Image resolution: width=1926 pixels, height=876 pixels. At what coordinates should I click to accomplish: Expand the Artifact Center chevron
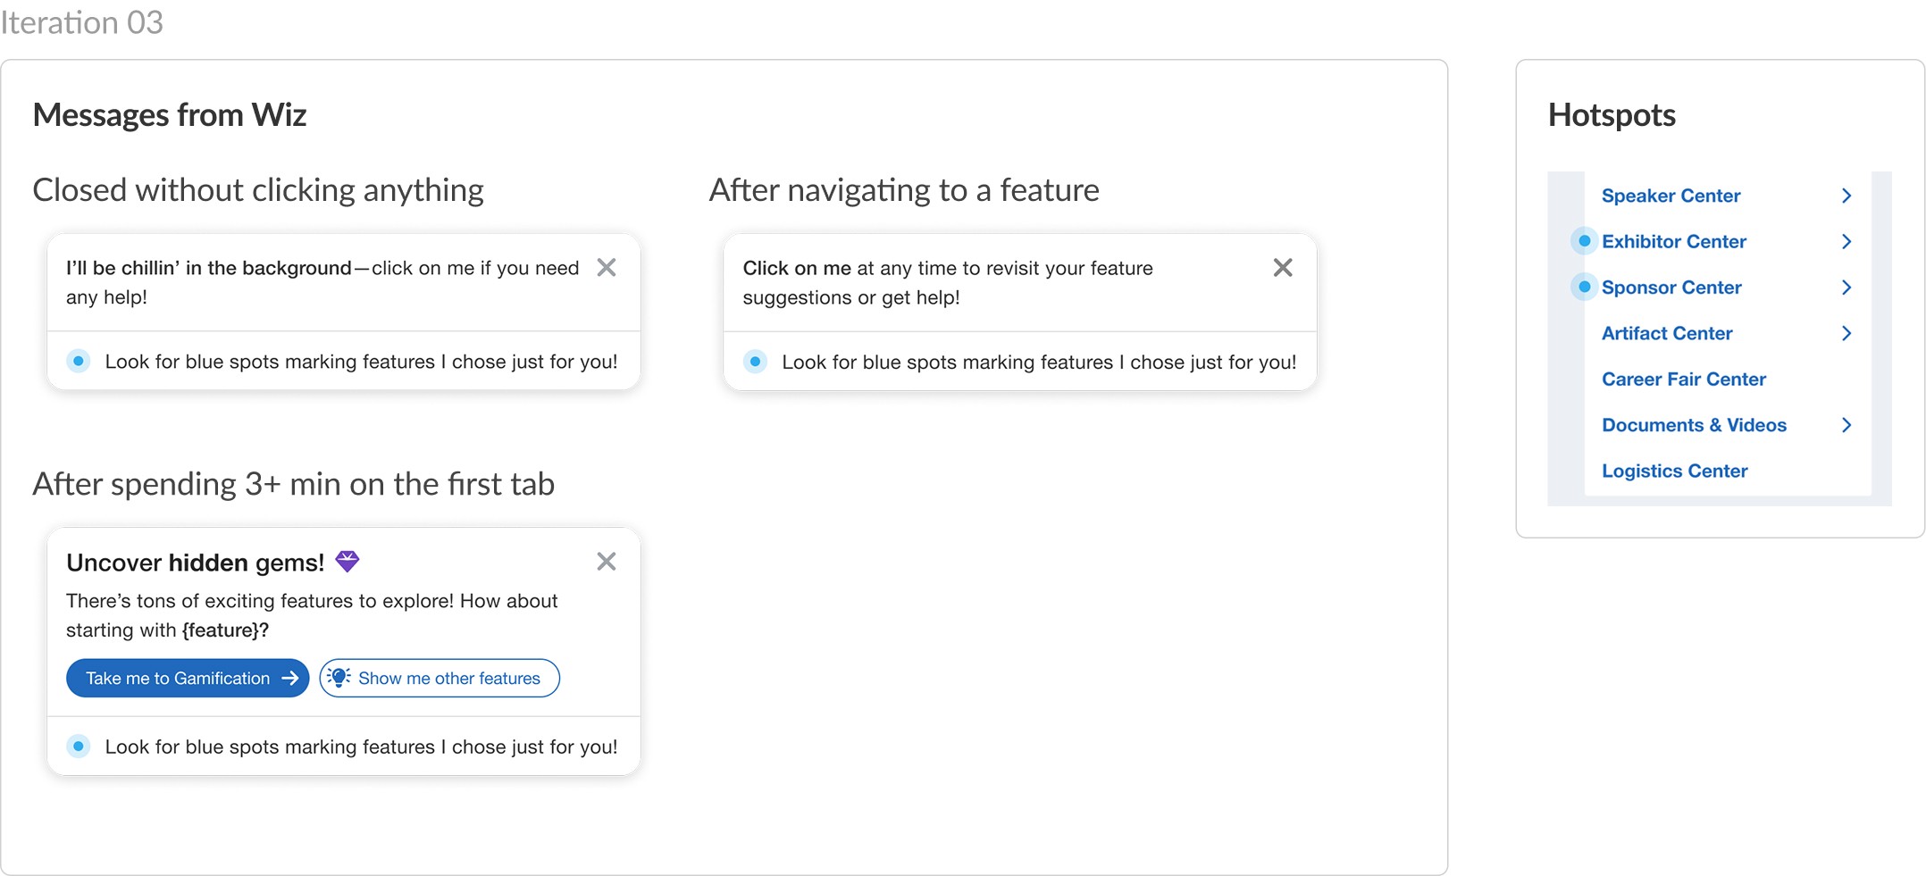tap(1846, 333)
